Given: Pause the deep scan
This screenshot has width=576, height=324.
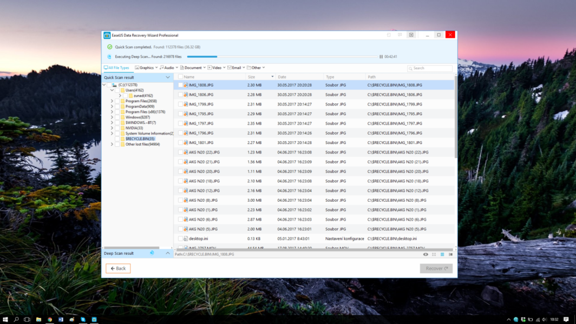Looking at the screenshot, I should [x=381, y=56].
